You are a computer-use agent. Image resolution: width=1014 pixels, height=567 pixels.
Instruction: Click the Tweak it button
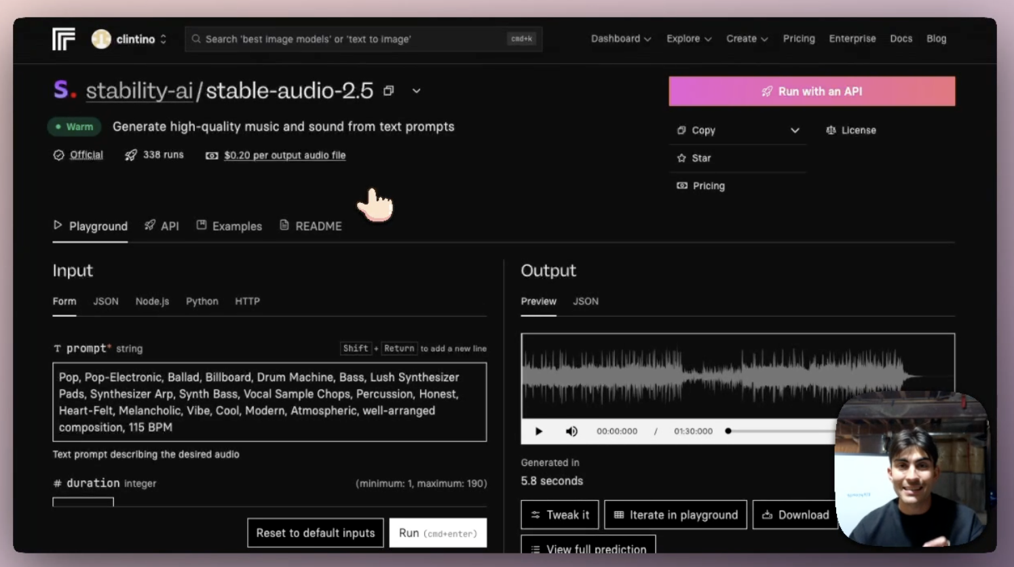tap(560, 515)
